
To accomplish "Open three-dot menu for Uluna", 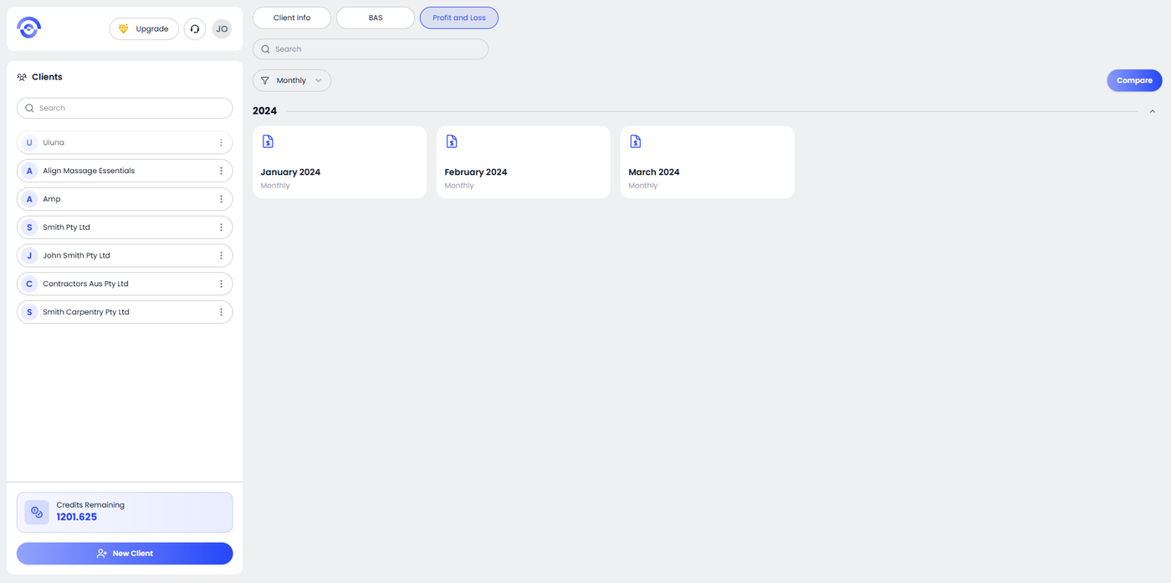I will pyautogui.click(x=222, y=143).
